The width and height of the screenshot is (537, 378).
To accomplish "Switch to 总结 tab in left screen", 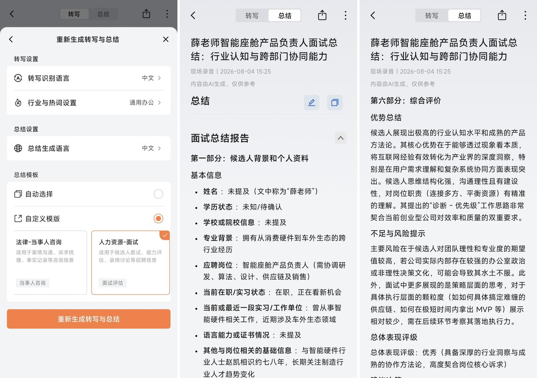I will pos(103,14).
